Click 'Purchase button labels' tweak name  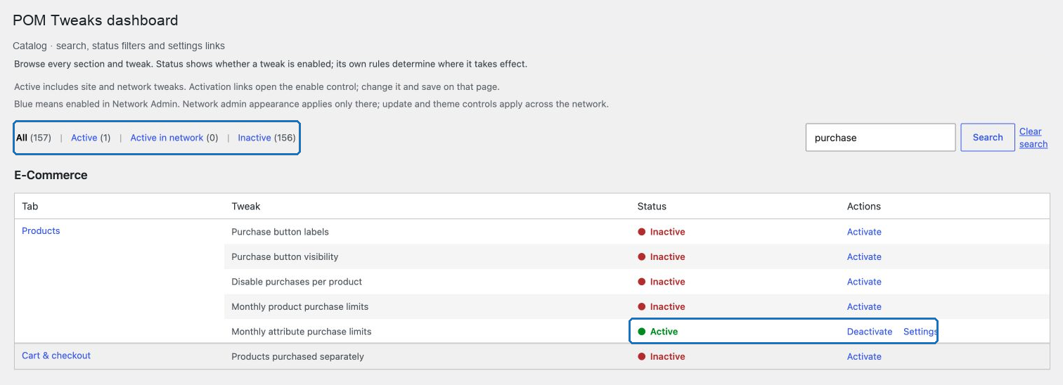[x=280, y=232]
